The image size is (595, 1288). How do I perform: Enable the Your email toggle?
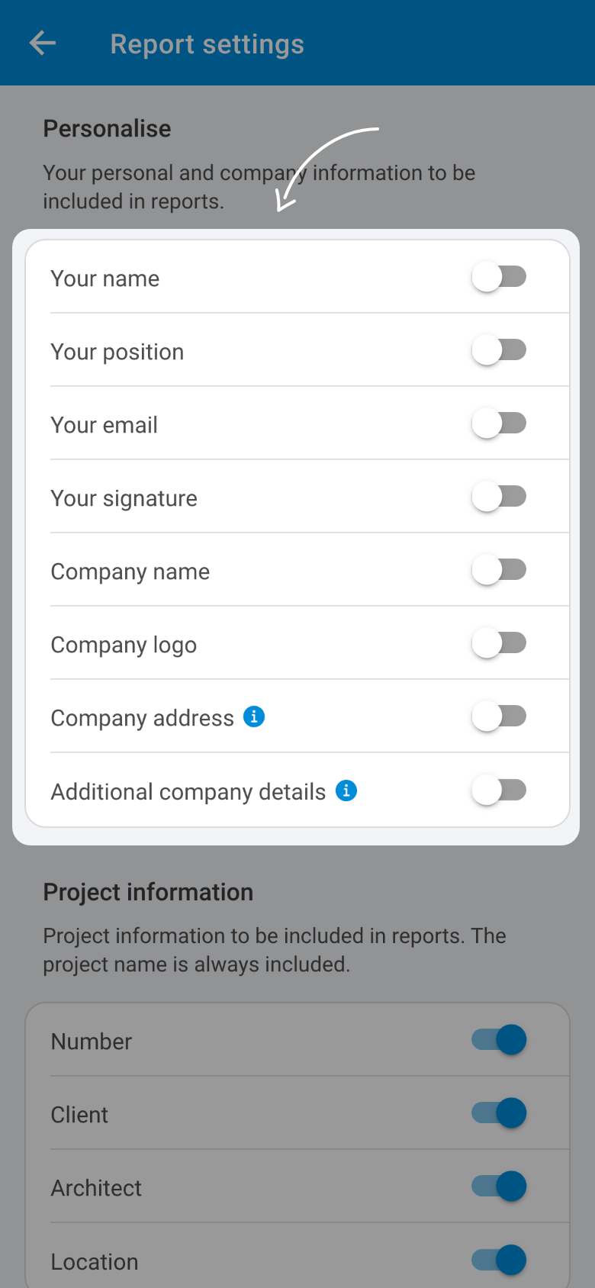(499, 423)
